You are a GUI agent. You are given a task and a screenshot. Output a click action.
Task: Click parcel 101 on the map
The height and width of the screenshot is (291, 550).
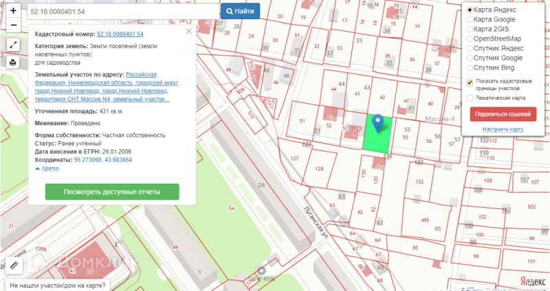531,261
